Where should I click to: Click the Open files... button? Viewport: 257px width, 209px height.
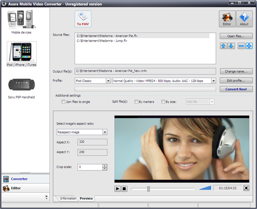click(236, 36)
